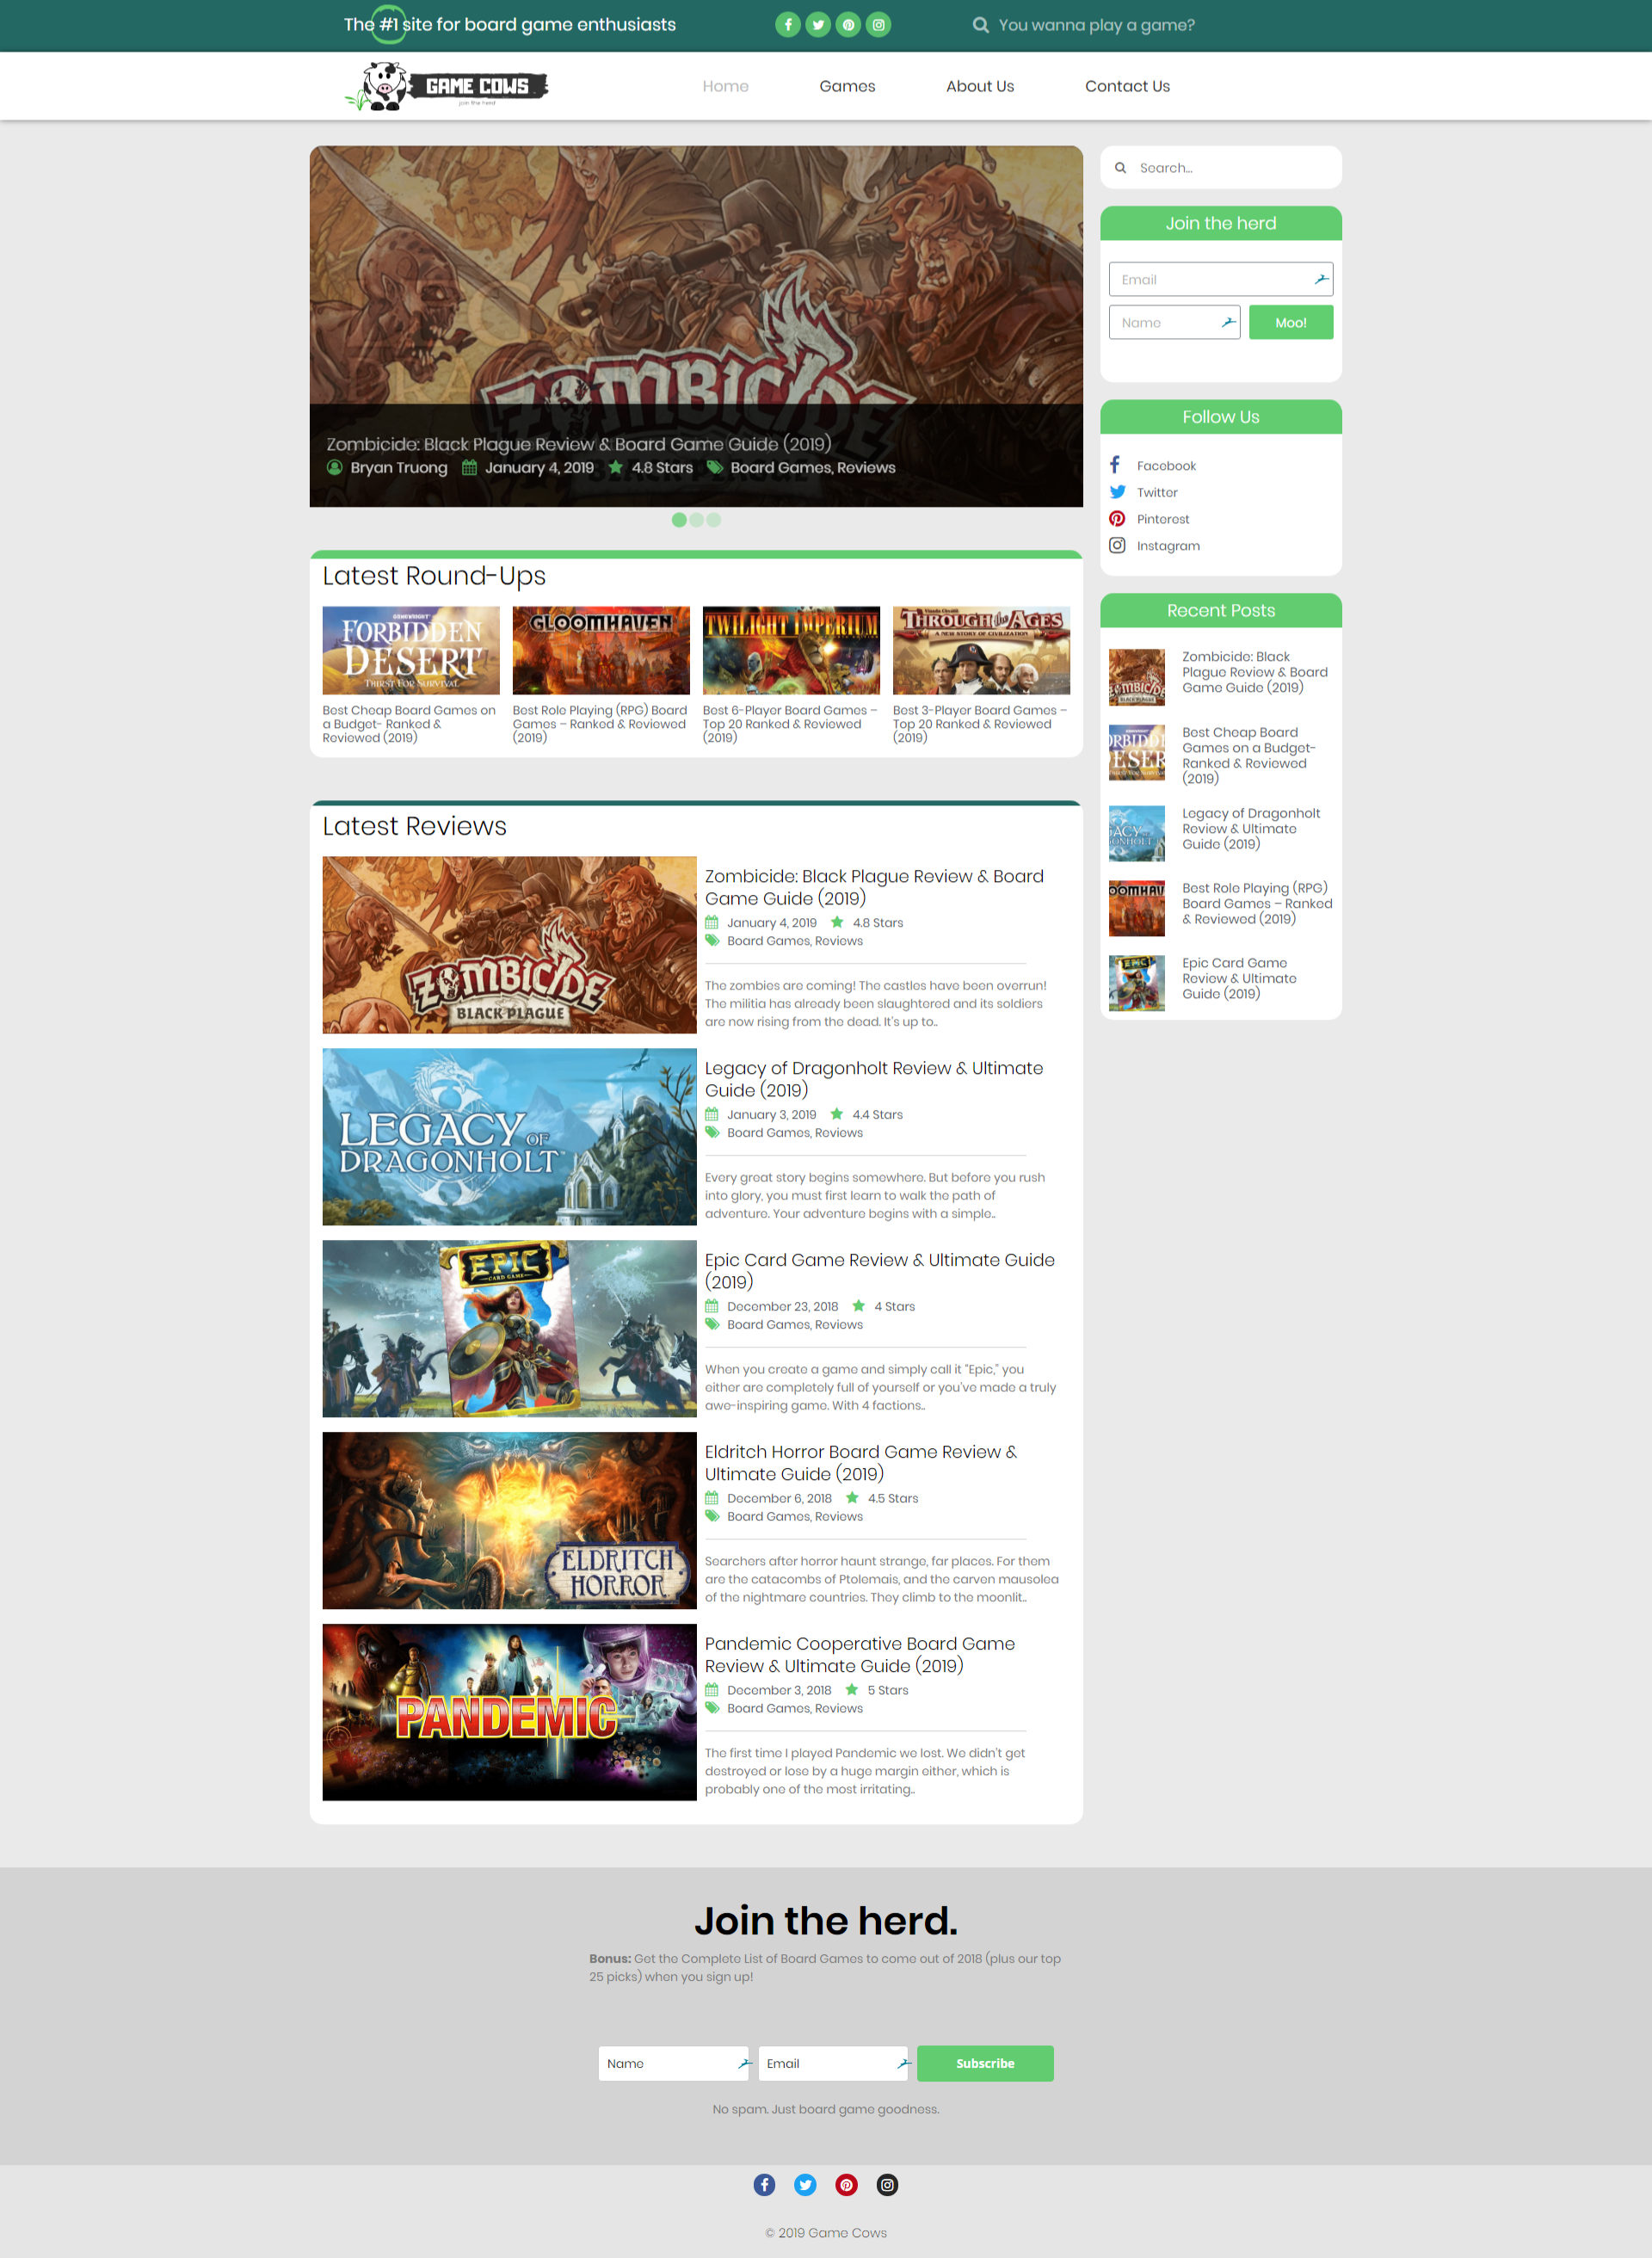The height and width of the screenshot is (2258, 1652).
Task: Click calendar icon beside January 4, 2019 in slider
Action: 469,467
